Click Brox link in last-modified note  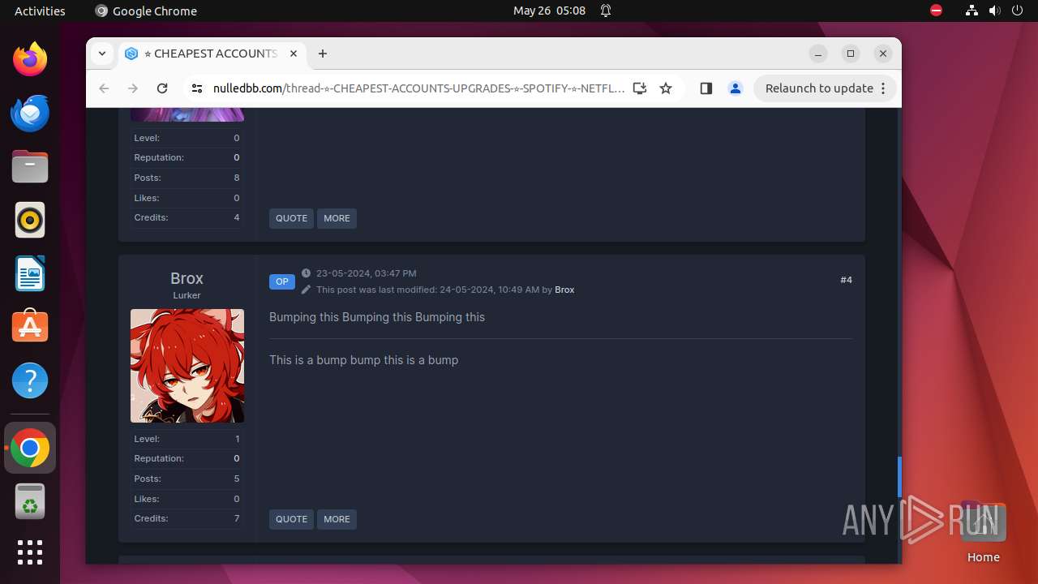pyautogui.click(x=564, y=290)
